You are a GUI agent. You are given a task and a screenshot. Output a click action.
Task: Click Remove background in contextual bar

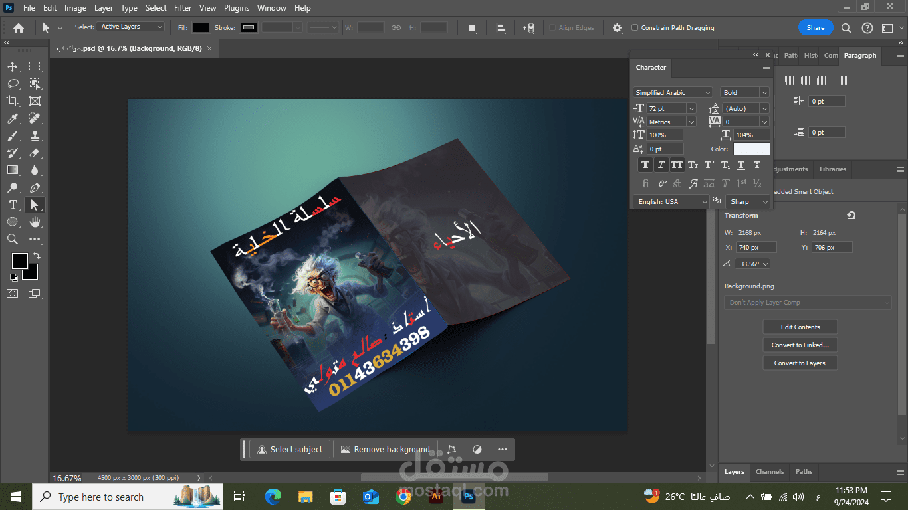pyautogui.click(x=386, y=450)
